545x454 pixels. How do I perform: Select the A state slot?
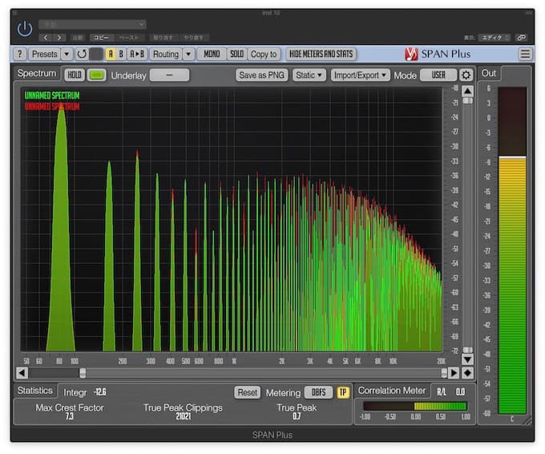coord(111,54)
